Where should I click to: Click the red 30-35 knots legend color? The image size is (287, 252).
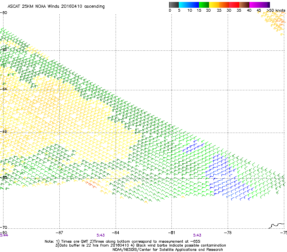pos(234,5)
